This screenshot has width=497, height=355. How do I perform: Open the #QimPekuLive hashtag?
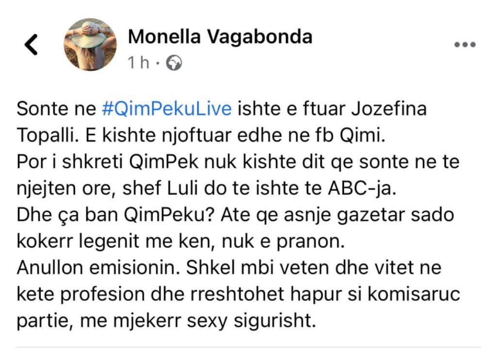point(167,109)
